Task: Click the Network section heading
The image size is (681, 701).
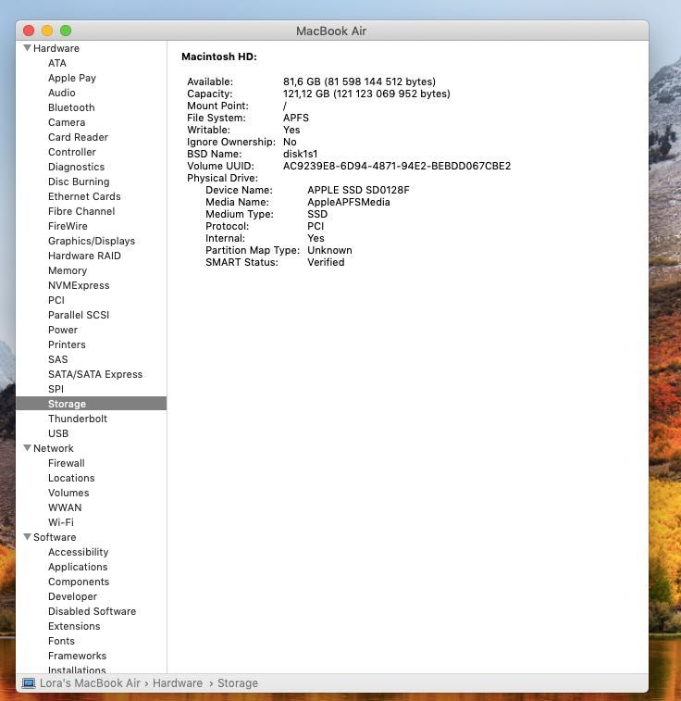Action: 53,448
